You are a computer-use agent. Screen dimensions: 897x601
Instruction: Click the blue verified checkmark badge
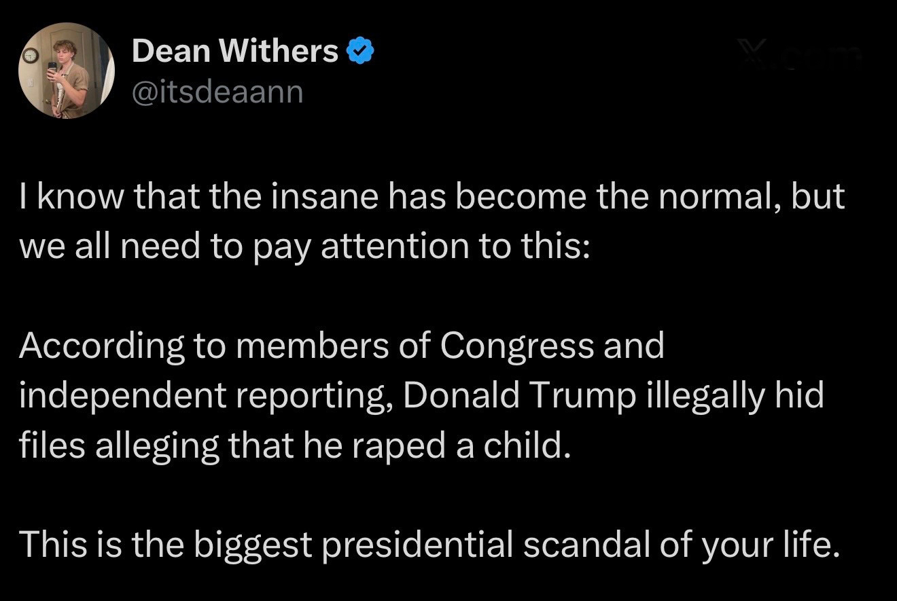click(359, 50)
